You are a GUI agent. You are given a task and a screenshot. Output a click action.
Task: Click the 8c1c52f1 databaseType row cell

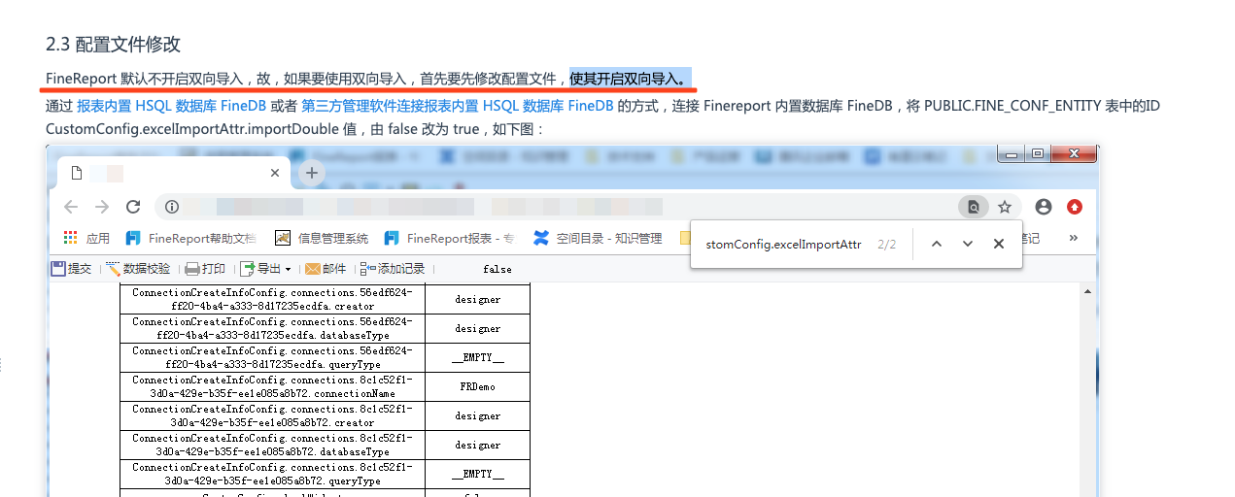tap(272, 445)
